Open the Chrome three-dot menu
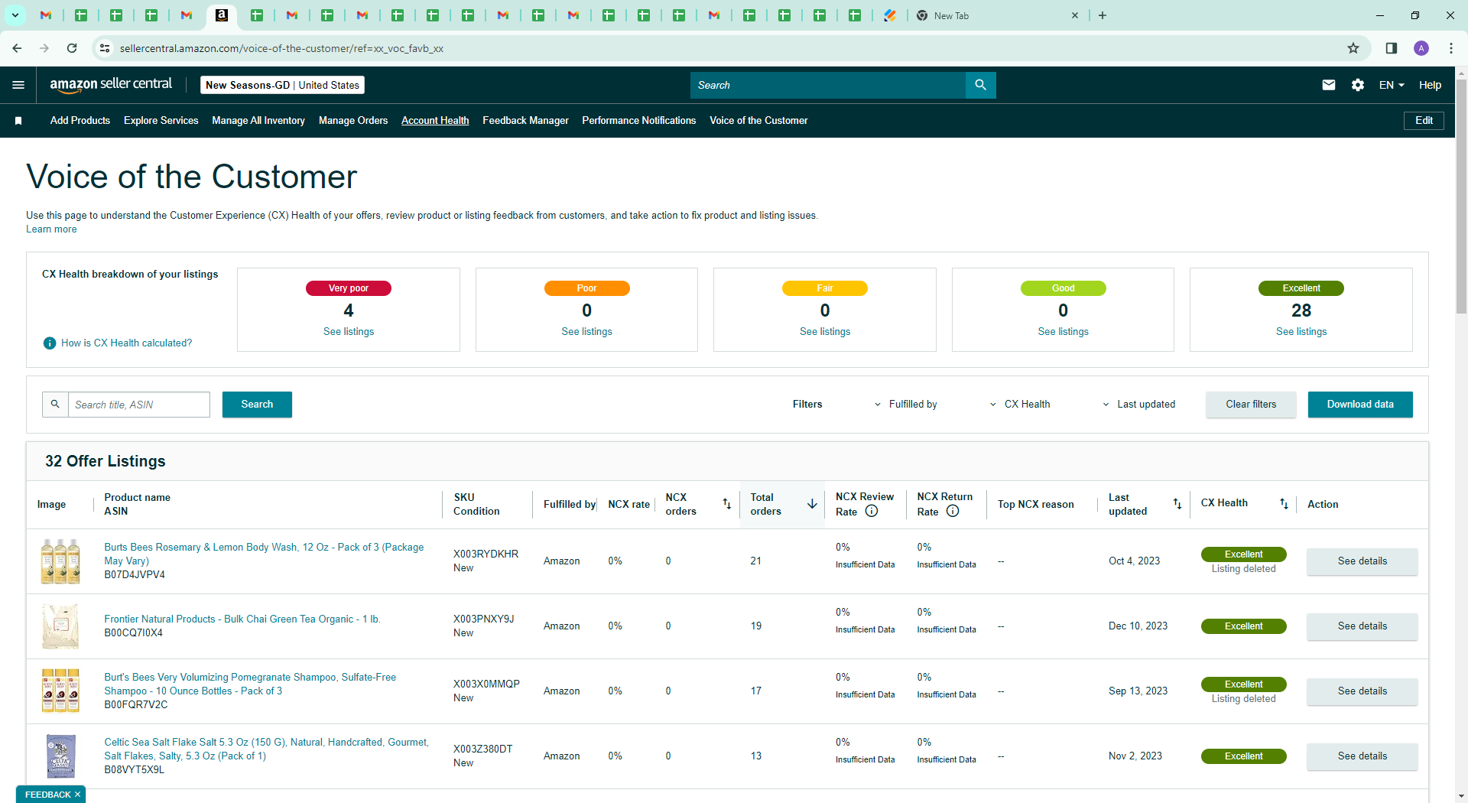 (1451, 48)
